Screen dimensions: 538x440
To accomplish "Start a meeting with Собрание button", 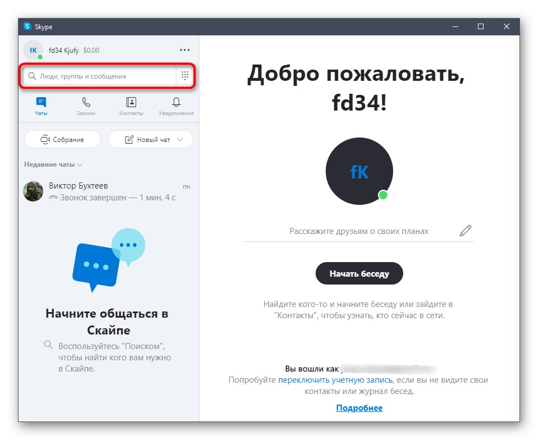I will [x=62, y=140].
